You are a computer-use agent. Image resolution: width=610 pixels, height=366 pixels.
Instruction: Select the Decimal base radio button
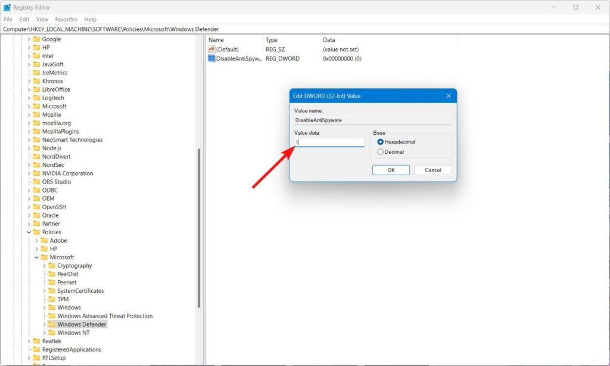(x=380, y=152)
